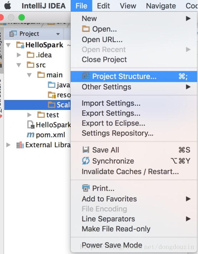The height and width of the screenshot is (254, 198).
Task: Click the resources folder icon
Action: 52,95
